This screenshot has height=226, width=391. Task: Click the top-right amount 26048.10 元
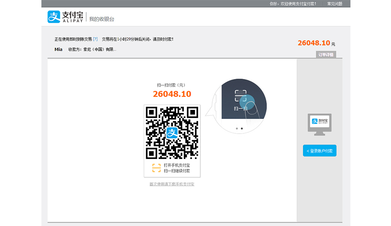(x=317, y=43)
